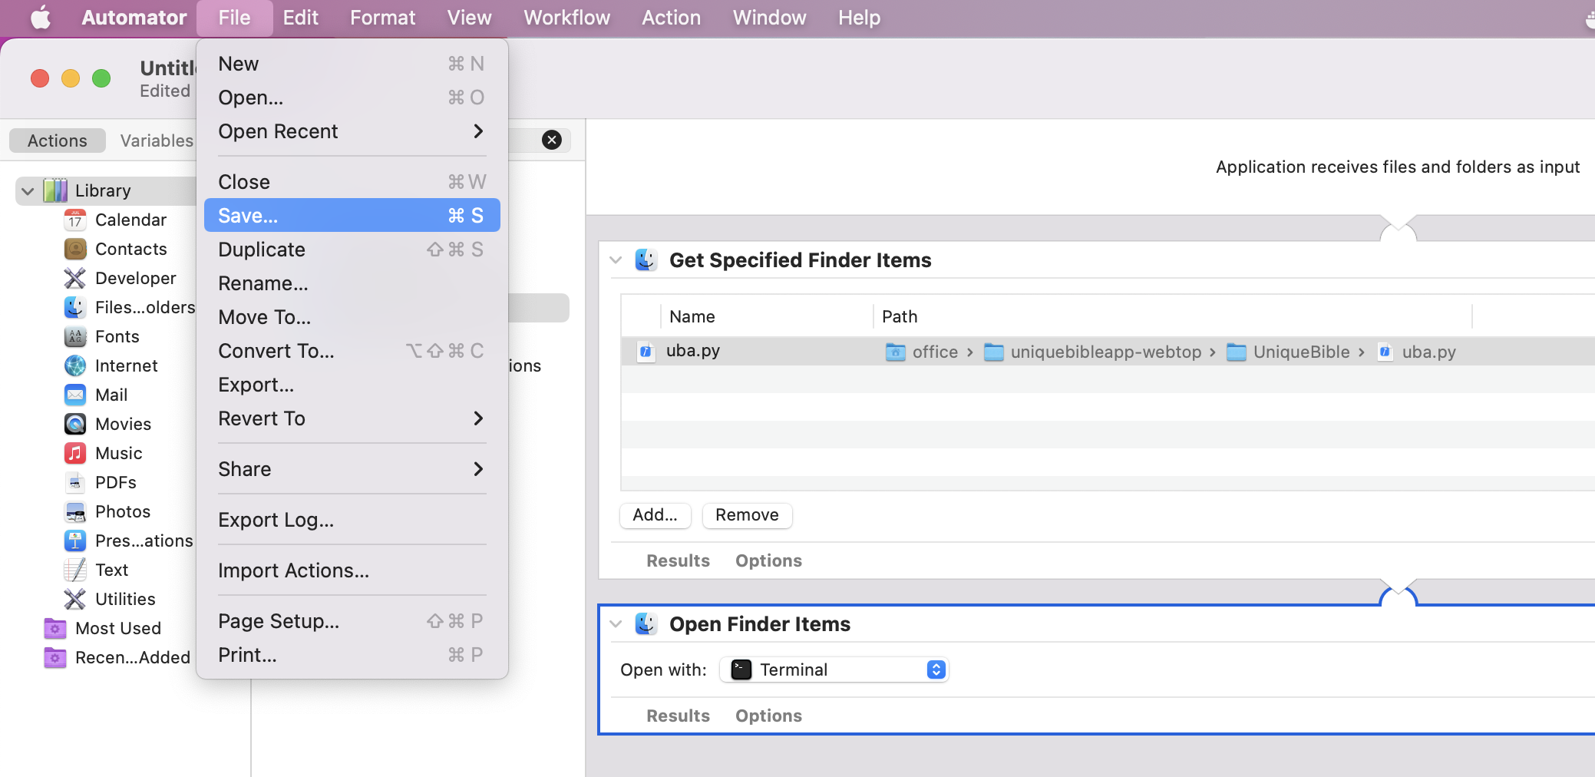Image resolution: width=1595 pixels, height=777 pixels.
Task: Expand Share submenu
Action: point(352,469)
